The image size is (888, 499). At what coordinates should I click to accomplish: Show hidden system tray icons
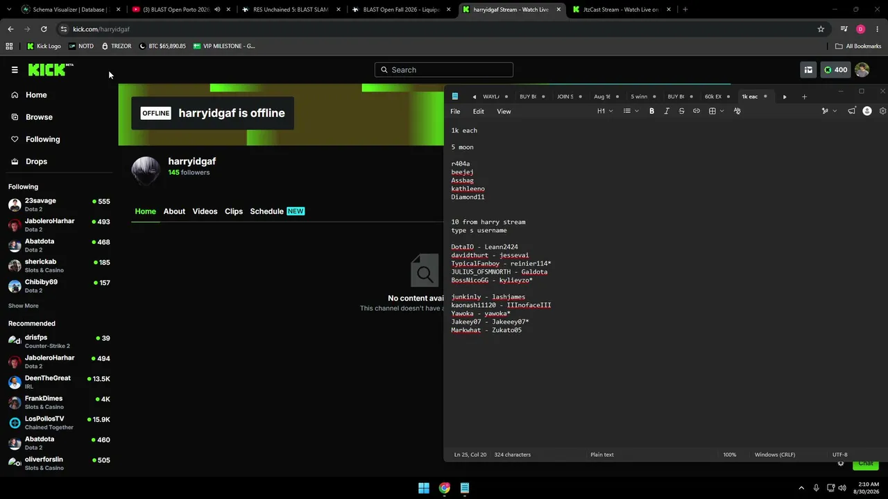[x=801, y=488]
